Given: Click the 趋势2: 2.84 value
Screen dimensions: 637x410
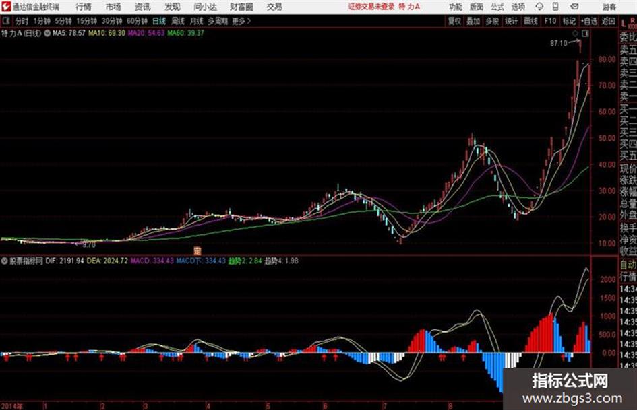Looking at the screenshot, I should coord(245,261).
